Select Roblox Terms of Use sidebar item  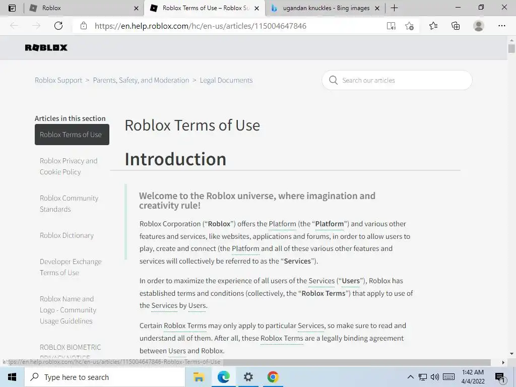tap(72, 135)
